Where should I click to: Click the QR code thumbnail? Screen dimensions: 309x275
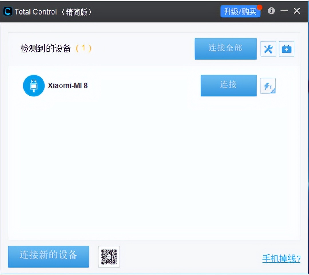point(109,256)
